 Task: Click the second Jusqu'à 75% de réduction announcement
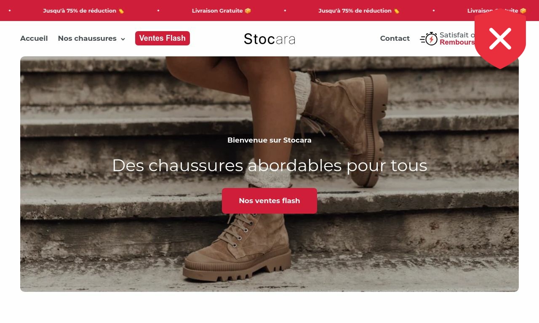point(355,11)
